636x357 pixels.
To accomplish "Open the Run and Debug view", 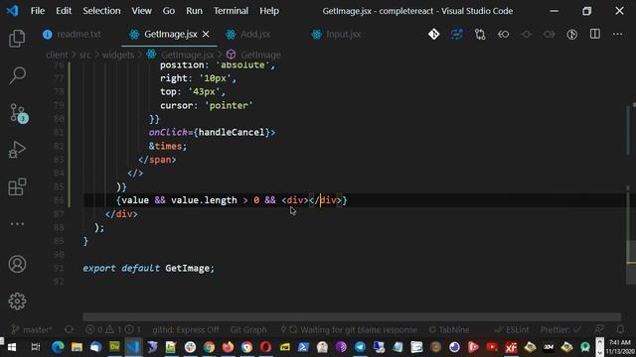I will tap(17, 150).
